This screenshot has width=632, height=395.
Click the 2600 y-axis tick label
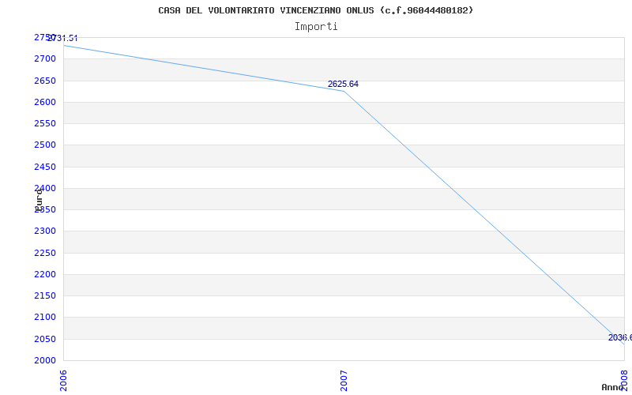[x=45, y=102]
